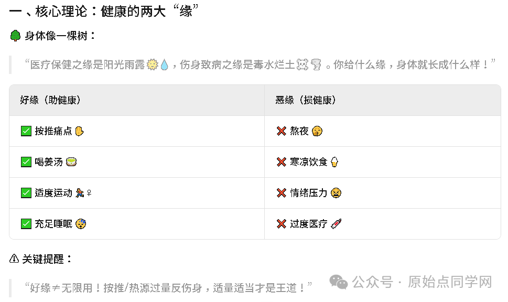Click the hand emoji beside 按推痛点
508x302 pixels.
point(79,131)
